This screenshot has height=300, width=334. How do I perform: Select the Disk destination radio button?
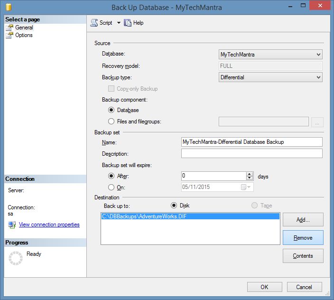click(x=174, y=206)
